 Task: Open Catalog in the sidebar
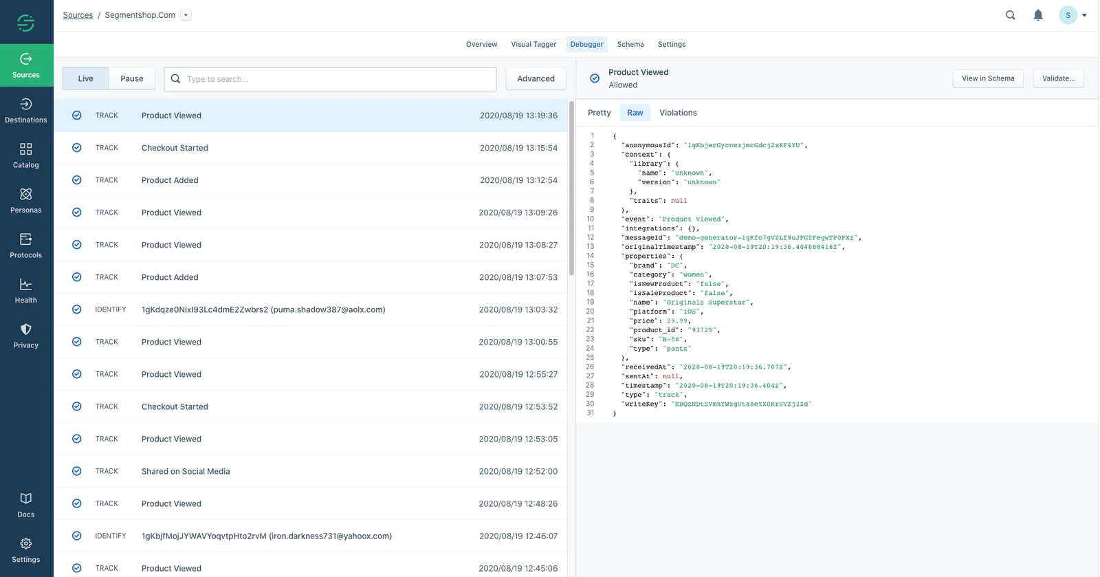[x=26, y=155]
